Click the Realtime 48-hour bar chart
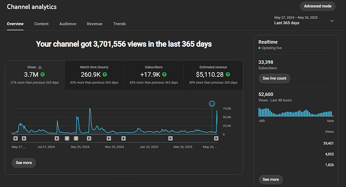The width and height of the screenshot is (346, 187). click(x=296, y=112)
